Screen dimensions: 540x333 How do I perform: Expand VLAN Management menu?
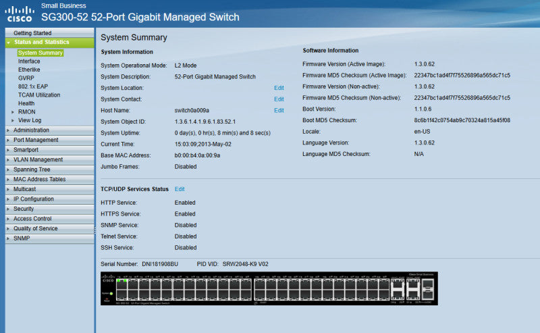49,159
